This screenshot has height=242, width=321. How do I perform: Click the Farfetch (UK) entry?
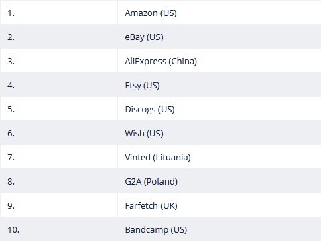click(151, 206)
